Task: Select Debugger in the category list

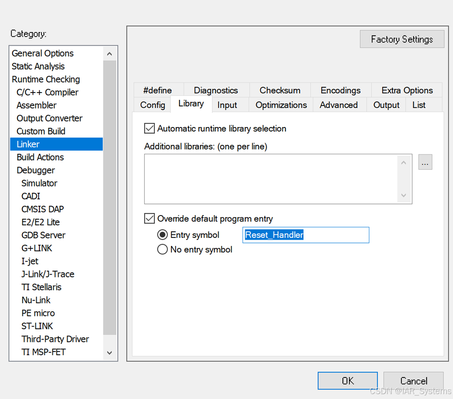Action: [36, 170]
